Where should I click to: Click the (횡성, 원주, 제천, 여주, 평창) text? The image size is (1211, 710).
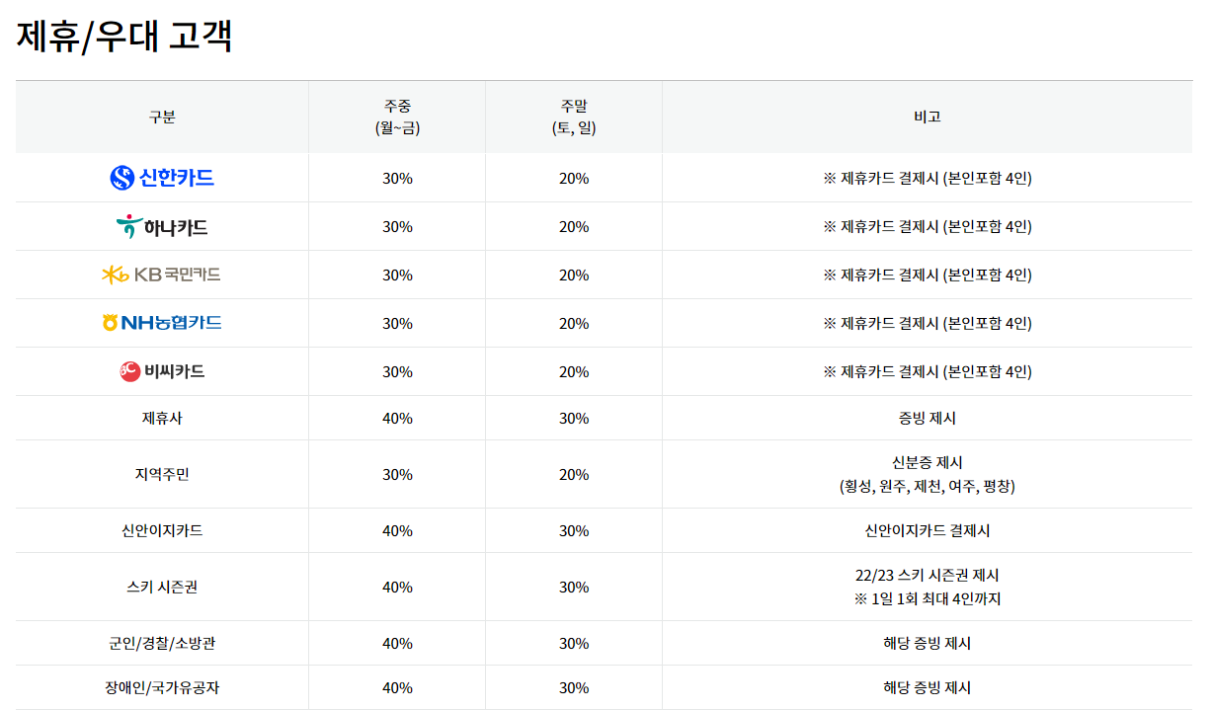[x=928, y=487]
